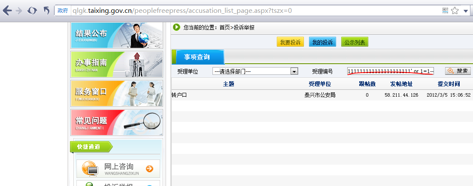
Task: Click the 提交时间 column header
Action: click(449, 84)
